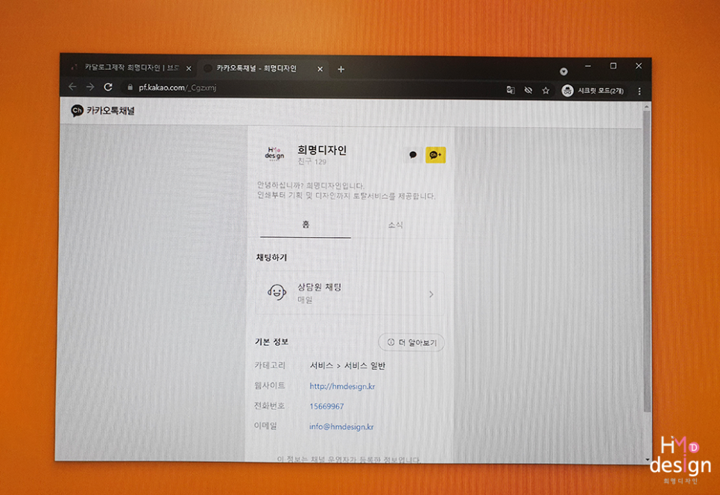Click the info@hmdesign.kr email link
This screenshot has height=495, width=720.
[x=341, y=426]
